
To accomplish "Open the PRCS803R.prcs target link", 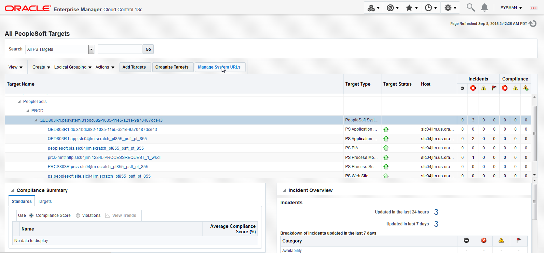I will point(98,167).
